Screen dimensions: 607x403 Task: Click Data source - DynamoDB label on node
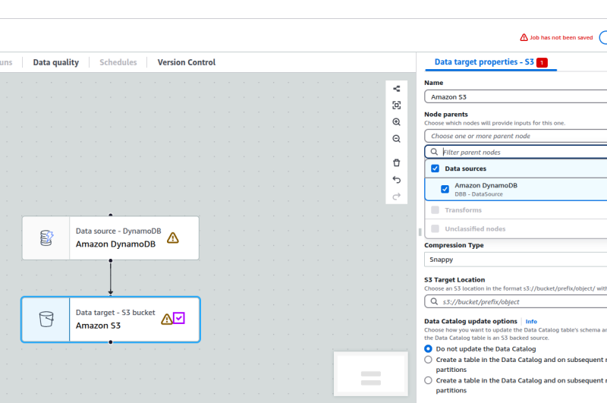tap(118, 231)
